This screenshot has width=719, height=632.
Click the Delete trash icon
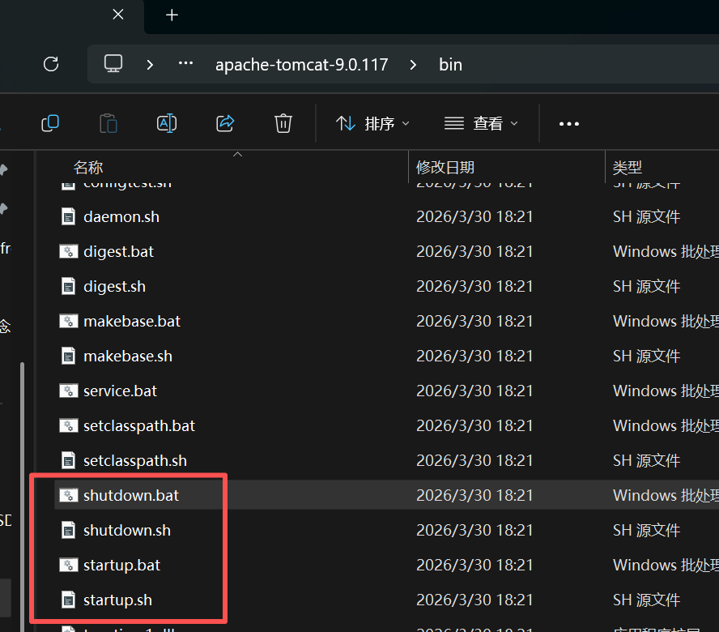283,123
